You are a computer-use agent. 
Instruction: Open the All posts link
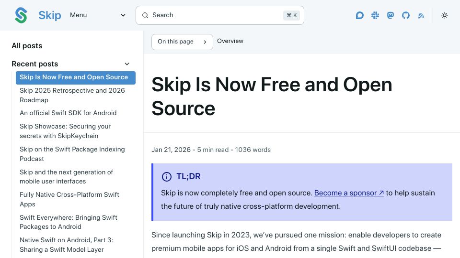click(x=27, y=46)
